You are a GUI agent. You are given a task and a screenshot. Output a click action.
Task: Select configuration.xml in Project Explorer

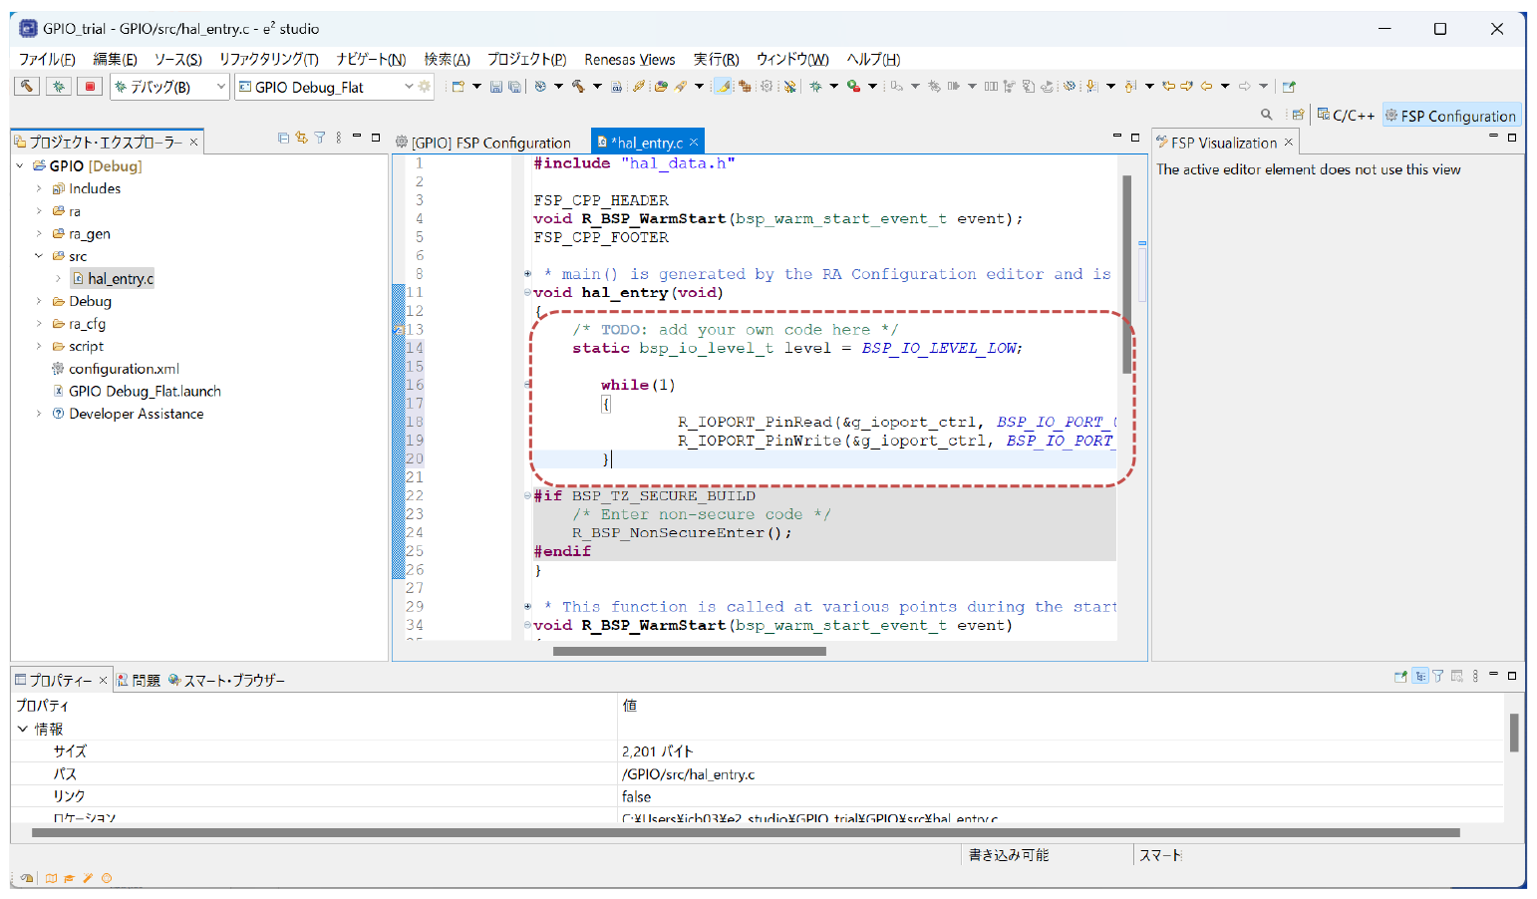(124, 369)
